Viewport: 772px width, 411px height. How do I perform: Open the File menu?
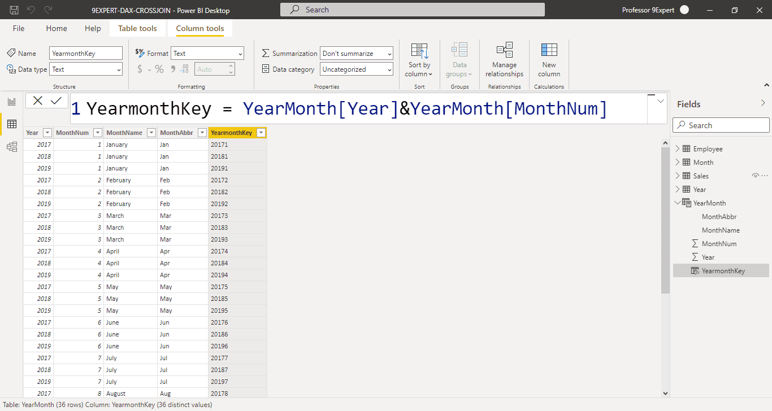[x=18, y=28]
